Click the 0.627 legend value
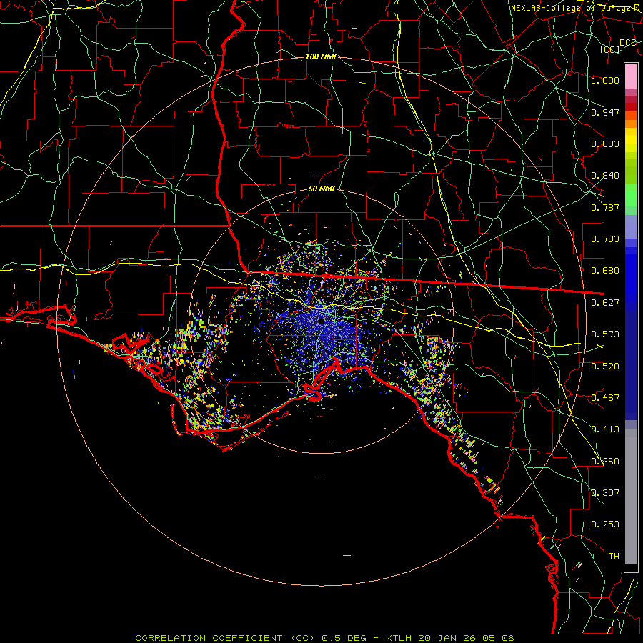 click(x=605, y=303)
